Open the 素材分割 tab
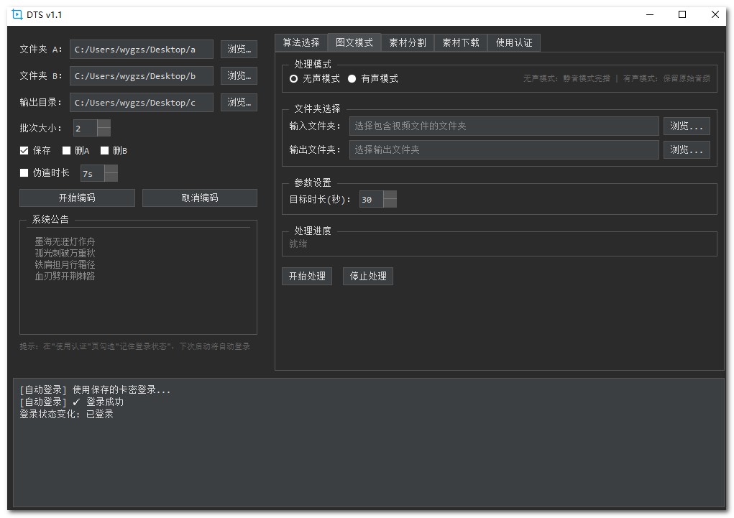The image size is (734, 518). pos(408,43)
